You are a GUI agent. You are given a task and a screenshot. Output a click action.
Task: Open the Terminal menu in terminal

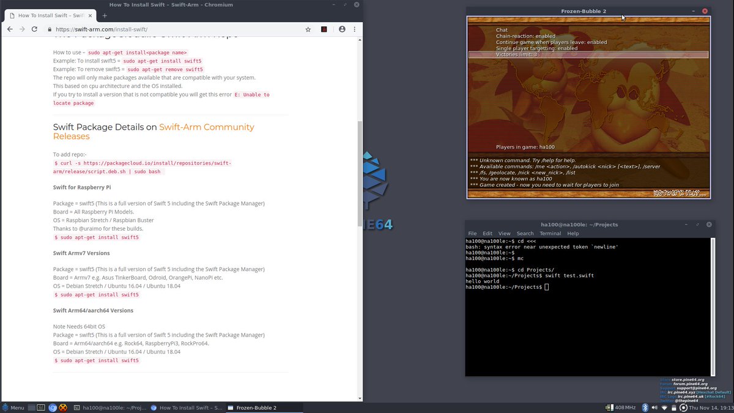[x=550, y=233]
